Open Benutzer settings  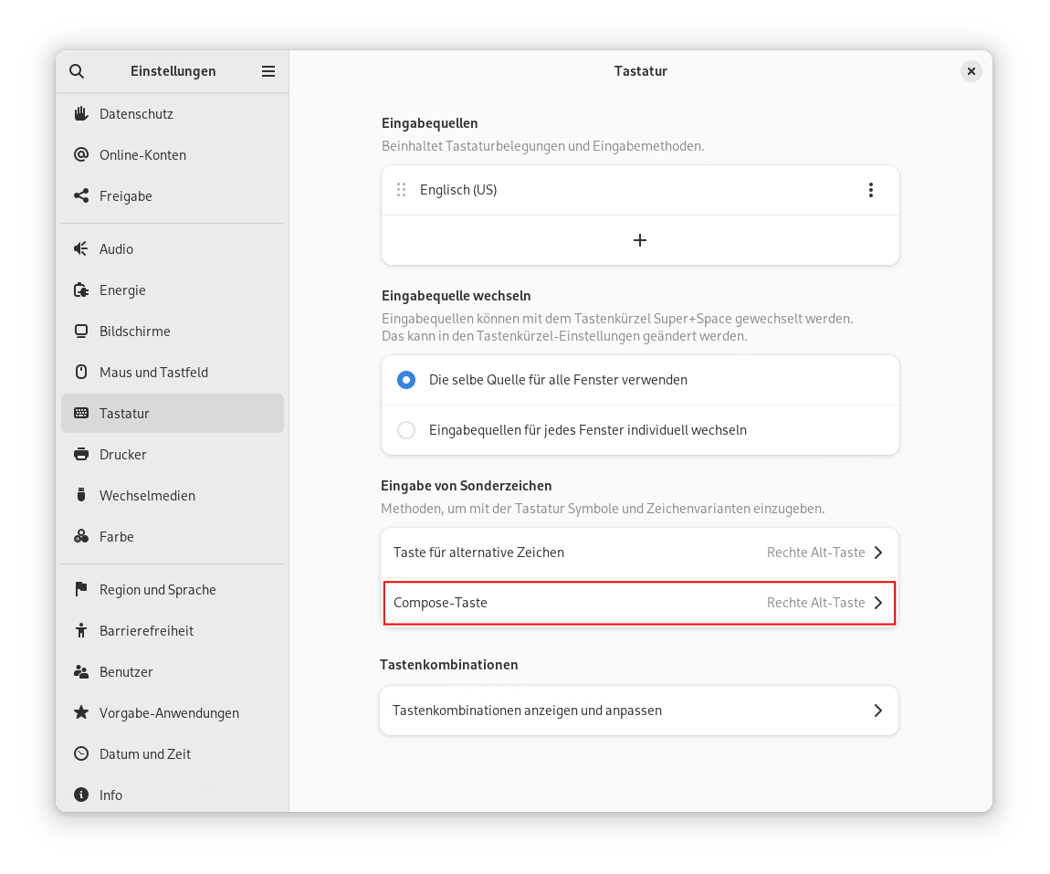pos(173,672)
